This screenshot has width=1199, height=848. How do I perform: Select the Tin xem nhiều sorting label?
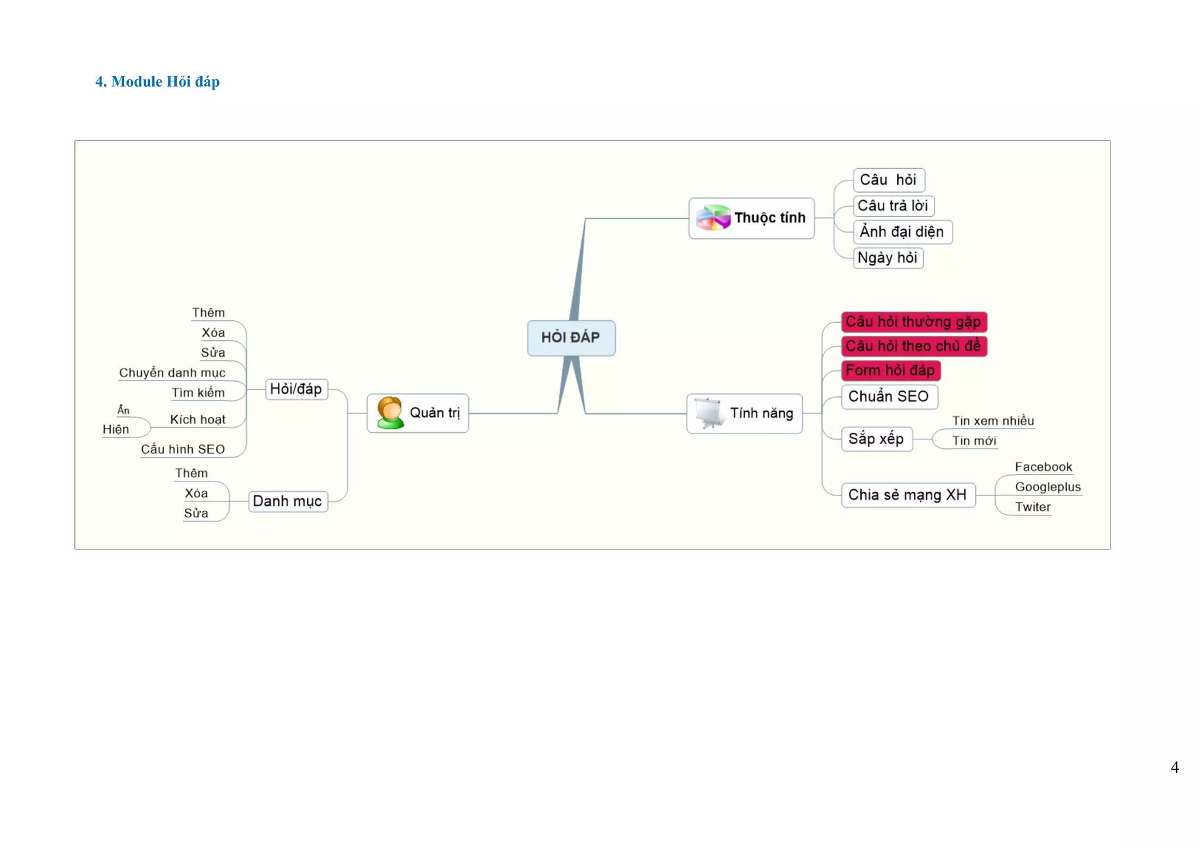point(993,420)
